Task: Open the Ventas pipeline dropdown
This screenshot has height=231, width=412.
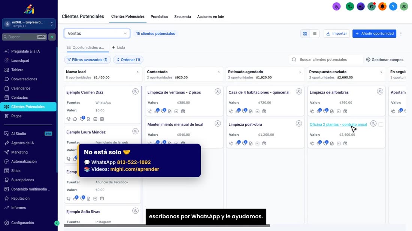Action: [x=97, y=34]
